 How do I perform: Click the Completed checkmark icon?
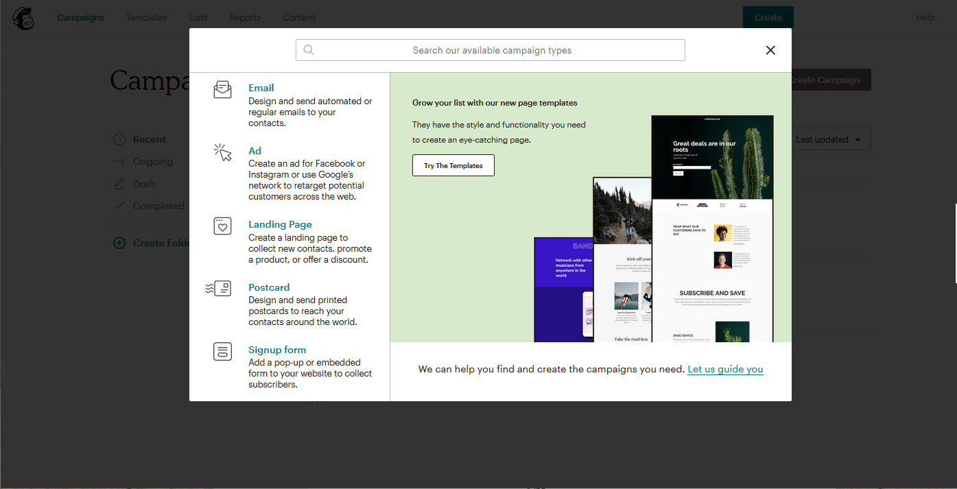point(119,205)
